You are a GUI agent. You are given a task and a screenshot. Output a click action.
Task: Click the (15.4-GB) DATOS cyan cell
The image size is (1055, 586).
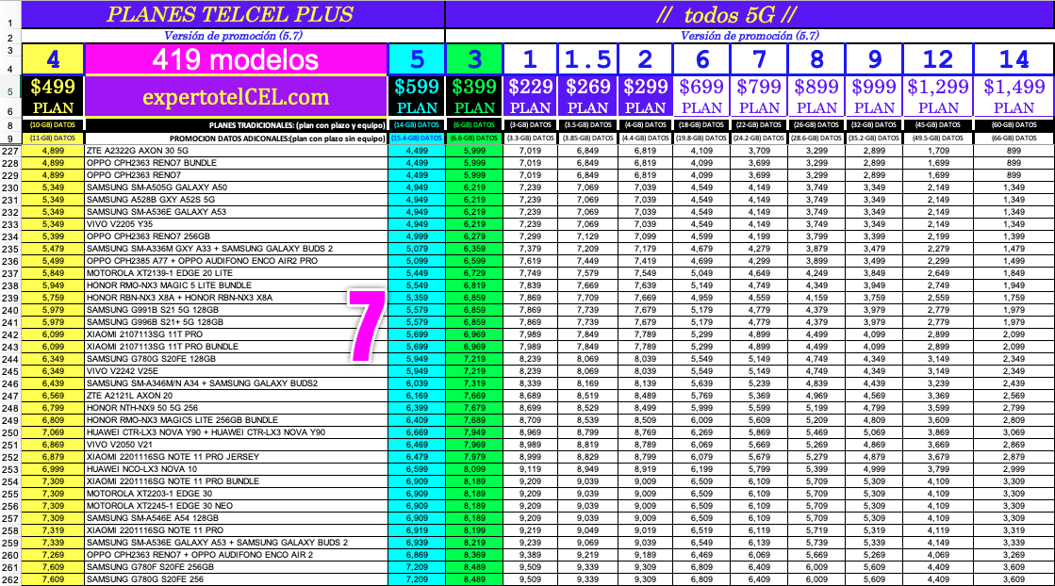(417, 138)
